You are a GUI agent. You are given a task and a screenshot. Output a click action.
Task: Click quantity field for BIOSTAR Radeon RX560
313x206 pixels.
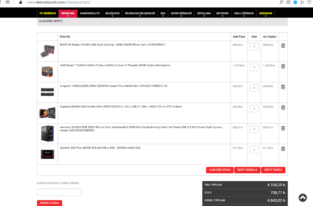click(x=254, y=47)
